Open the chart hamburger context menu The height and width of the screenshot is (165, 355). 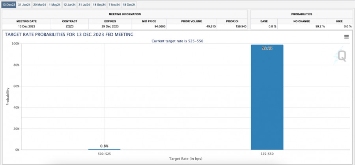(346, 37)
